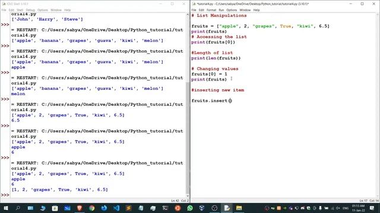Open Shell menu in IDLE Shell window

[20, 10]
